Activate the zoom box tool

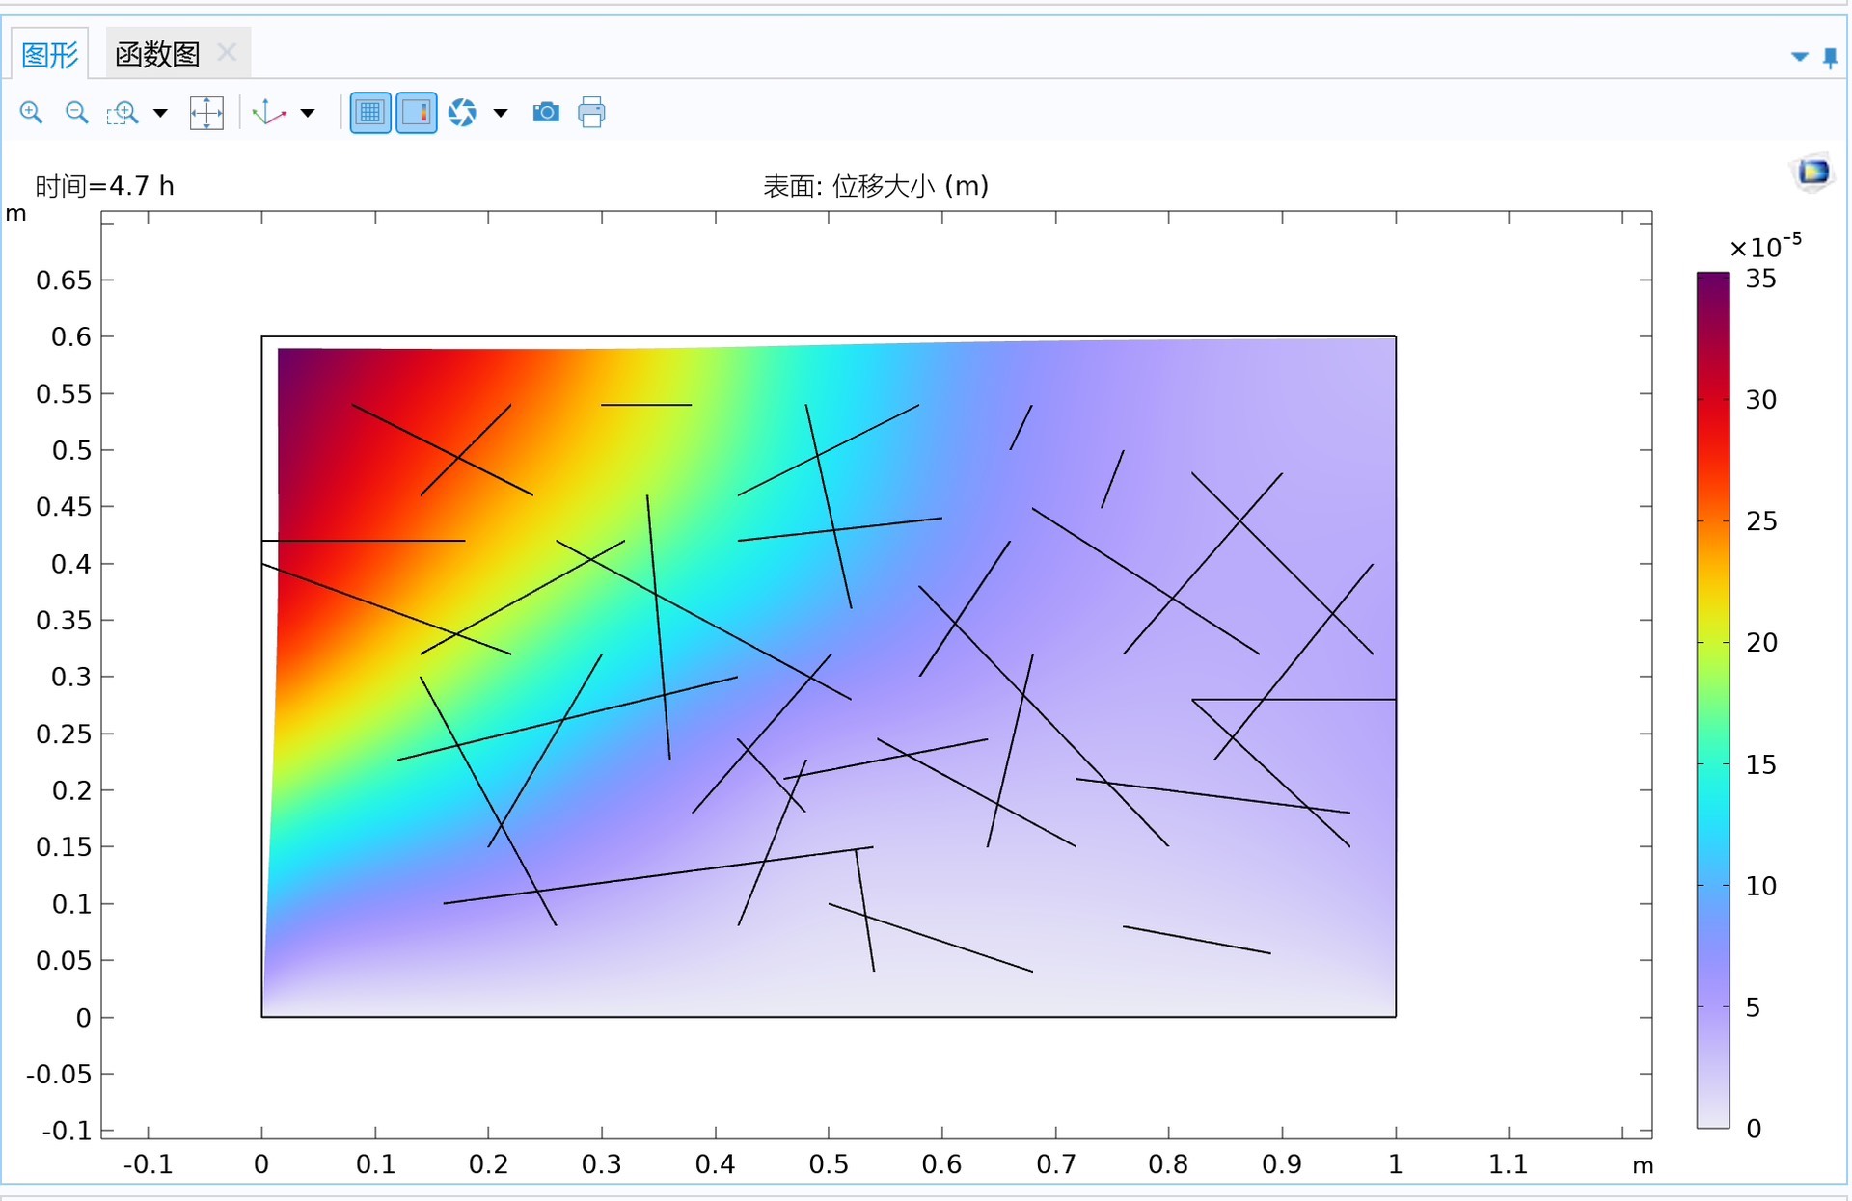coord(123,113)
